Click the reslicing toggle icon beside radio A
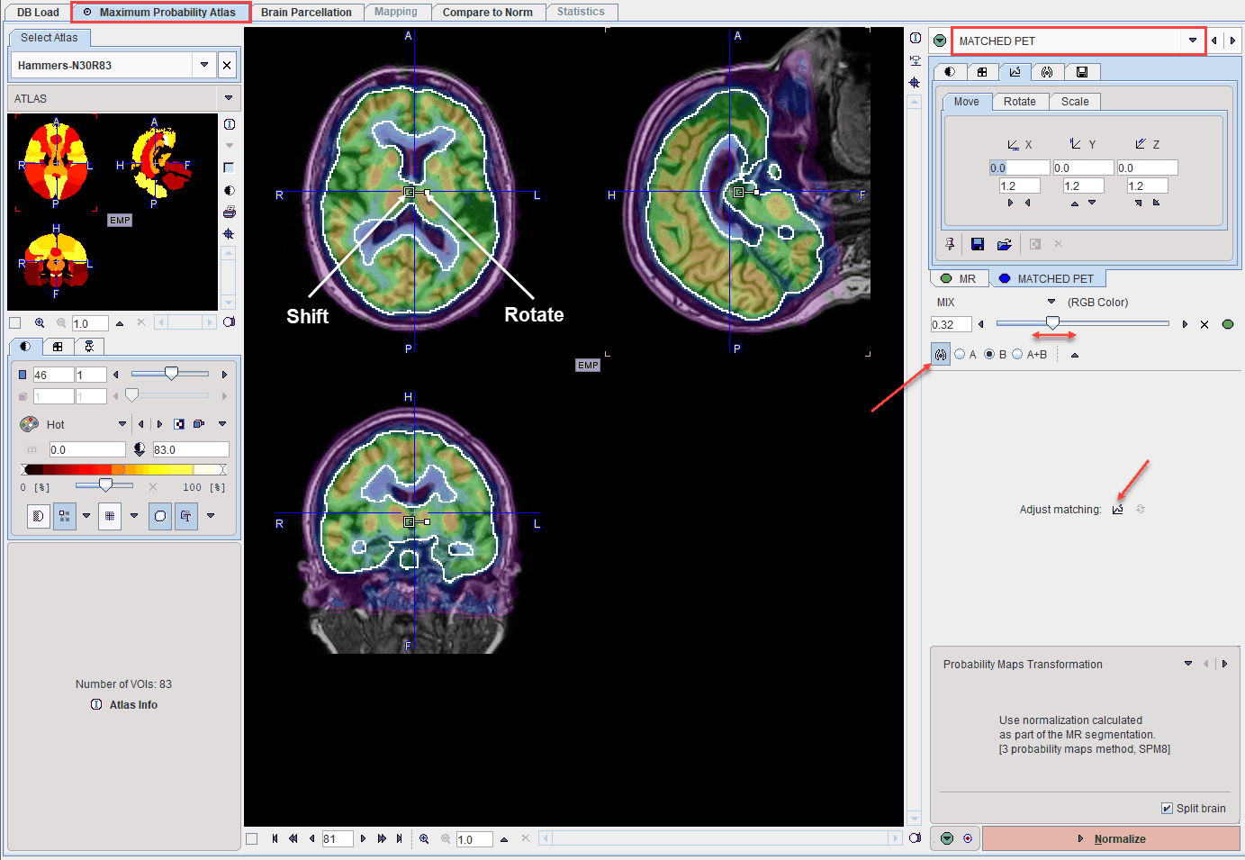The image size is (1245, 860). pyautogui.click(x=941, y=354)
